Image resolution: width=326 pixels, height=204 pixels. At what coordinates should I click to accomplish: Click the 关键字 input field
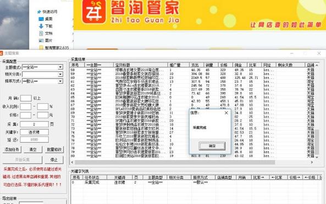pos(34,132)
